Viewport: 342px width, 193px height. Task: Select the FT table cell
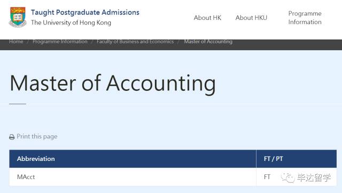(297, 177)
